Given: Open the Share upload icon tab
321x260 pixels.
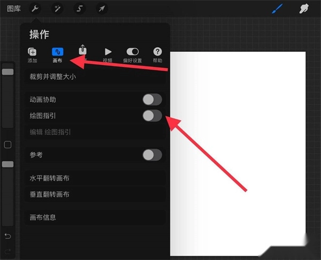Looking at the screenshot, I should point(83,53).
